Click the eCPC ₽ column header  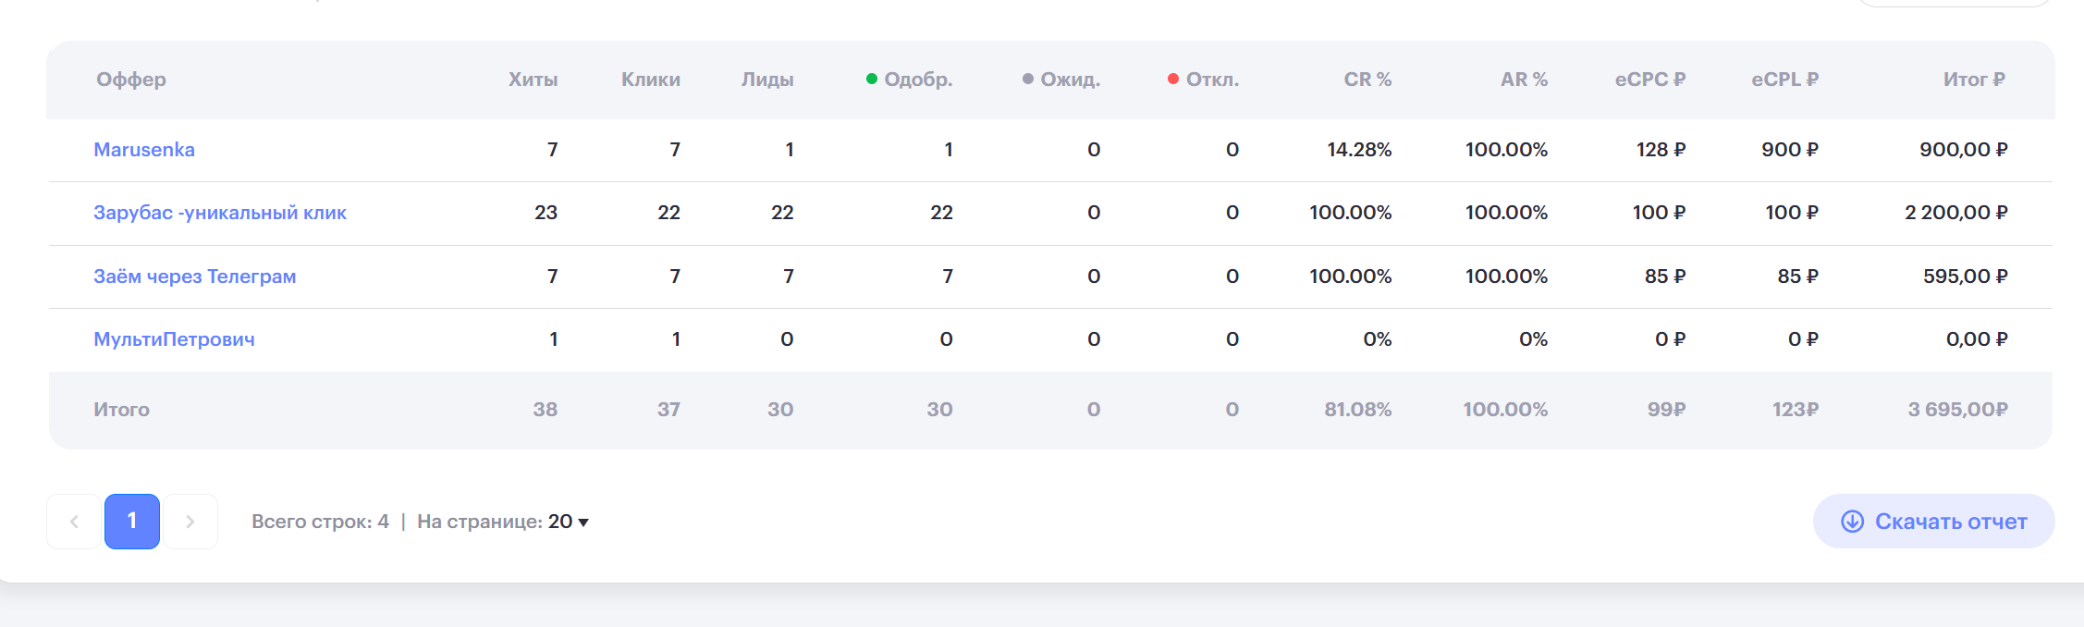[1650, 80]
